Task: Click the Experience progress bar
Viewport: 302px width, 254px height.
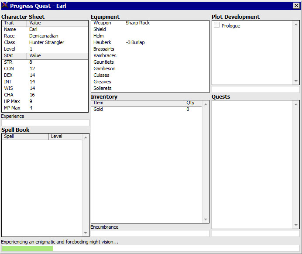Action: tap(45, 123)
